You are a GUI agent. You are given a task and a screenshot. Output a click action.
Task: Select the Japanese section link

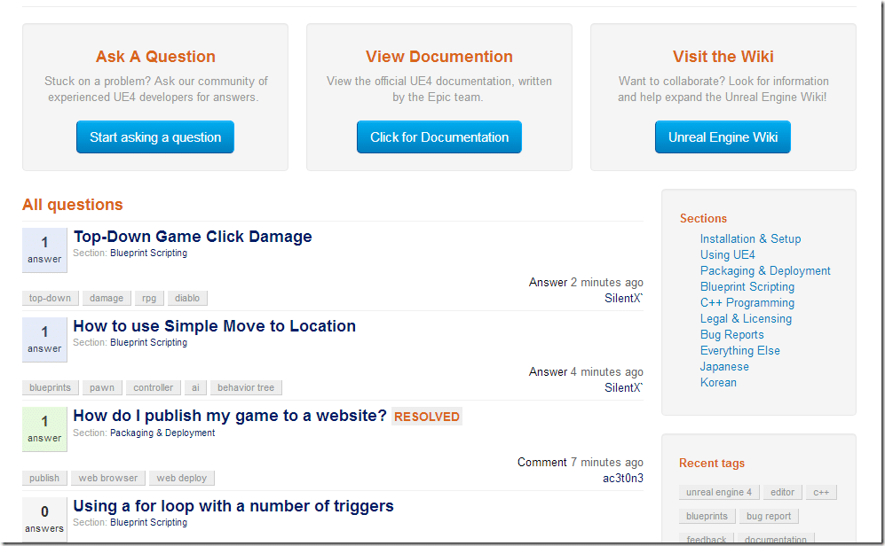pyautogui.click(x=724, y=367)
